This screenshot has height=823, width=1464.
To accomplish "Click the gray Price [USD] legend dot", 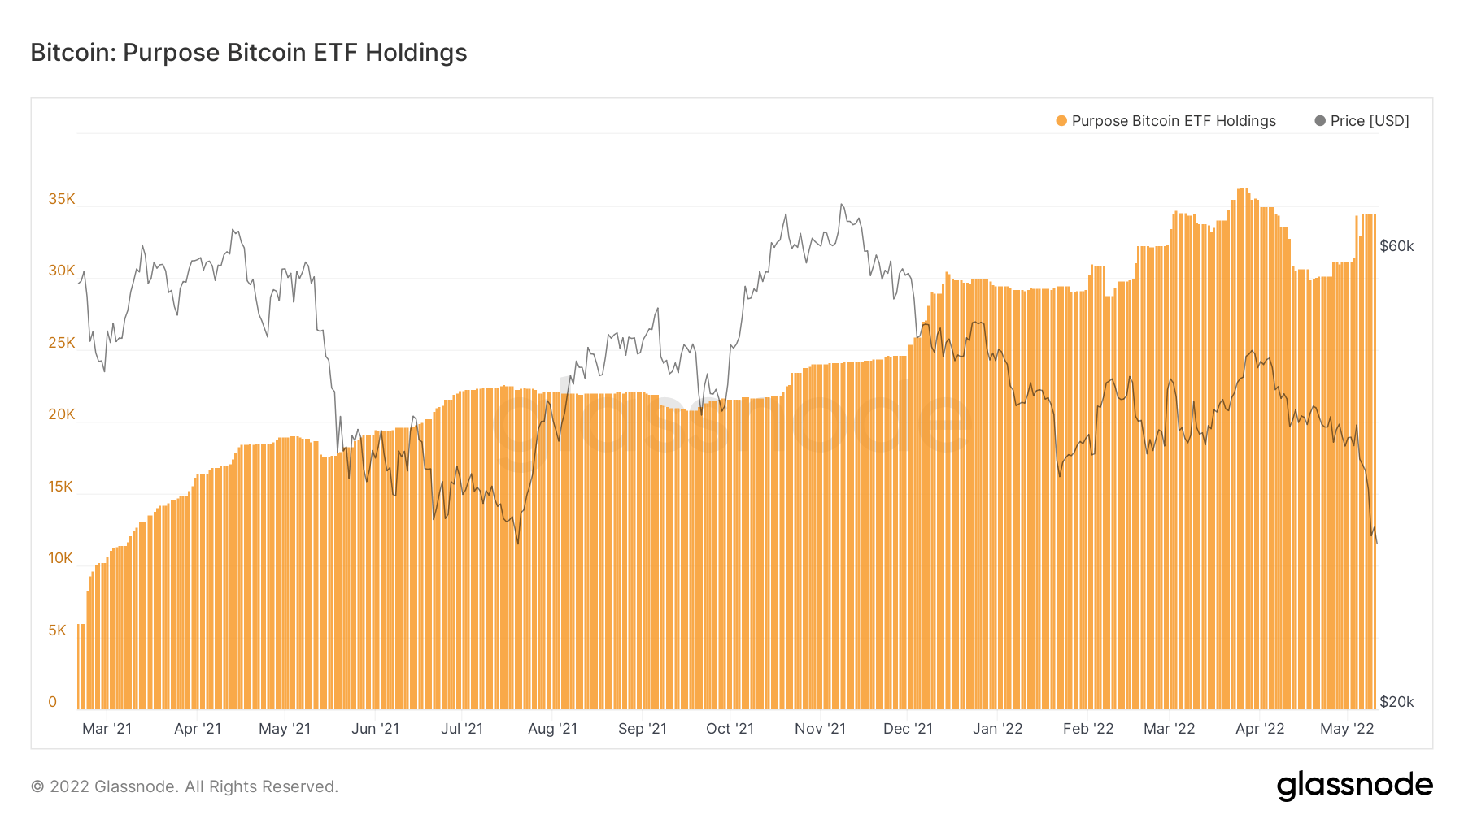I will [1320, 121].
